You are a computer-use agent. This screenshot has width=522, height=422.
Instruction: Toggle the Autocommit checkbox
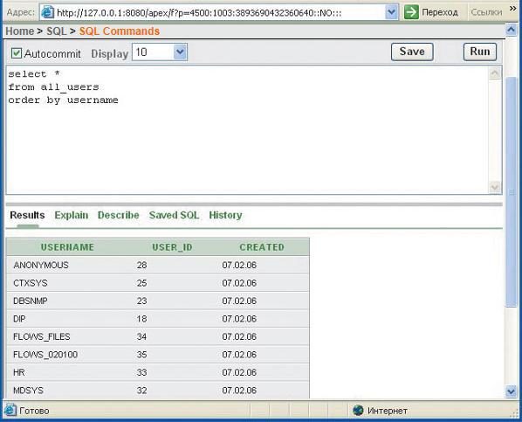pos(17,53)
